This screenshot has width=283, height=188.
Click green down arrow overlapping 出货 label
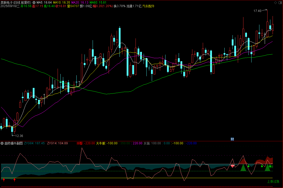click(270, 166)
